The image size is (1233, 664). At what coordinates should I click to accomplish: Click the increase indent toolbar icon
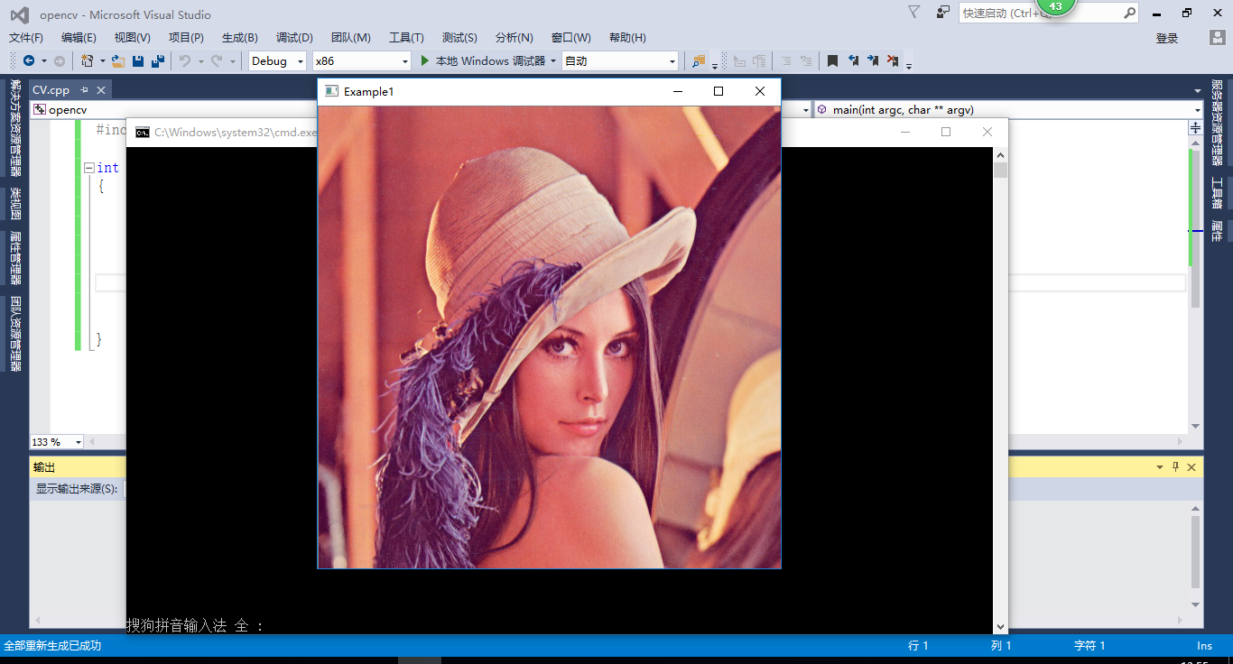tap(759, 60)
